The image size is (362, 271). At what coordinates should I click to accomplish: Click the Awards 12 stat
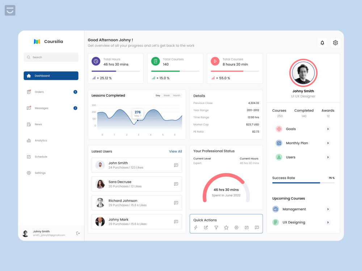328,113
